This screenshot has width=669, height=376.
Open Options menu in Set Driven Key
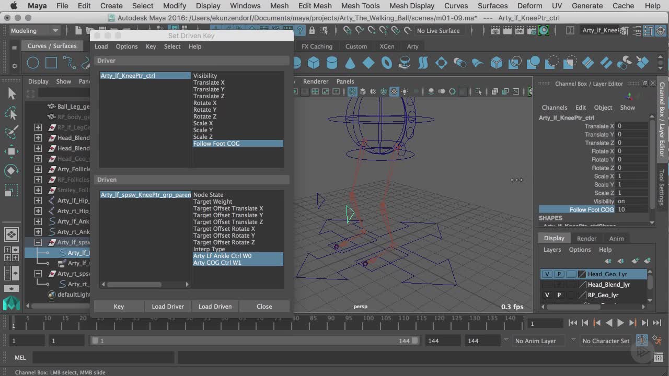point(126,46)
